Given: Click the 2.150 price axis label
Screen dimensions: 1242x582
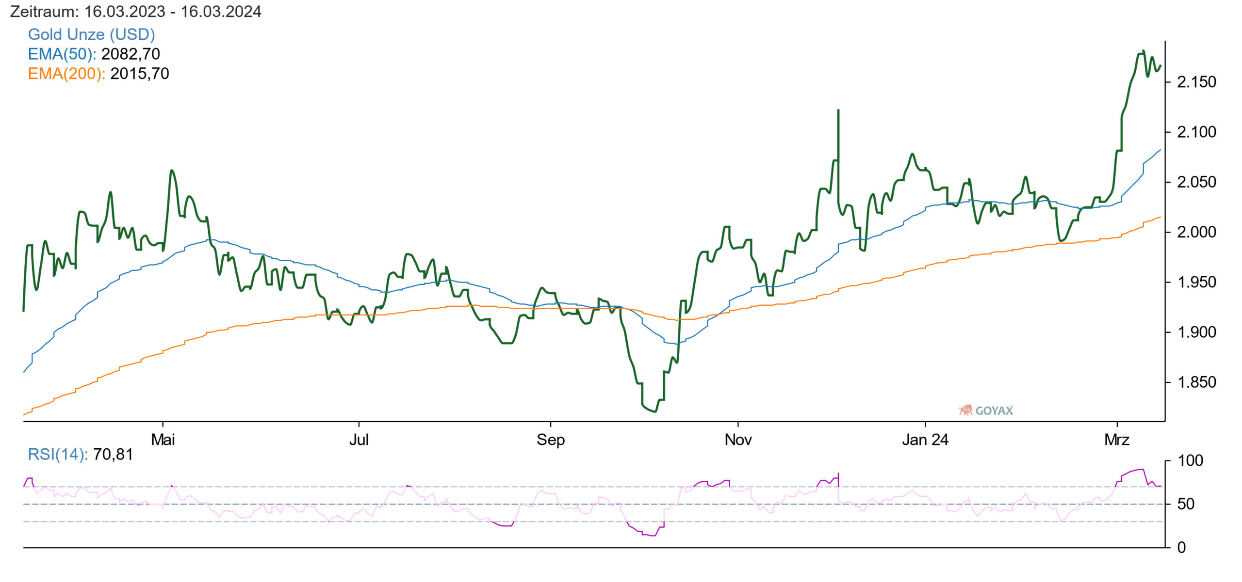Looking at the screenshot, I should tap(1197, 82).
